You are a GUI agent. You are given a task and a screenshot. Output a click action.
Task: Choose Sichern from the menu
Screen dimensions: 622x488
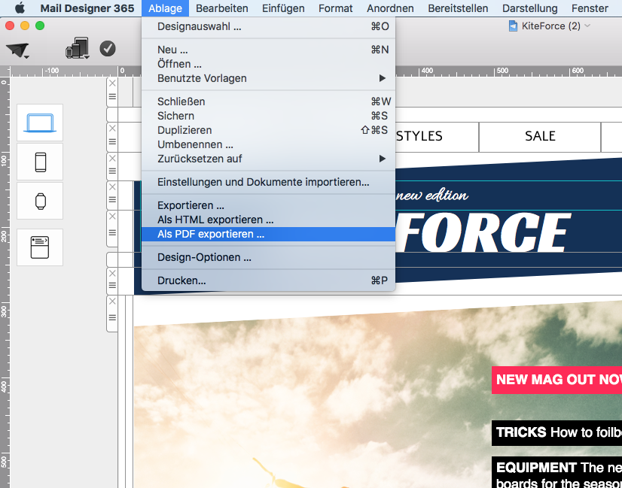pyautogui.click(x=269, y=116)
